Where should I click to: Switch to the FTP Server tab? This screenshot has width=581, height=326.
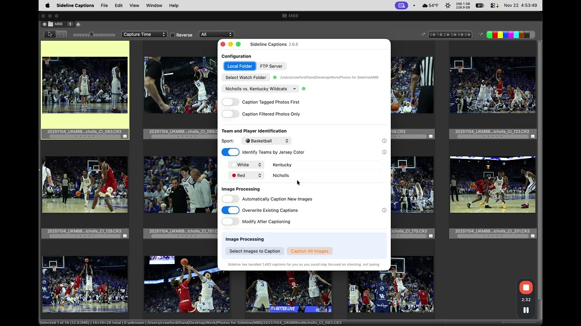coord(271,66)
